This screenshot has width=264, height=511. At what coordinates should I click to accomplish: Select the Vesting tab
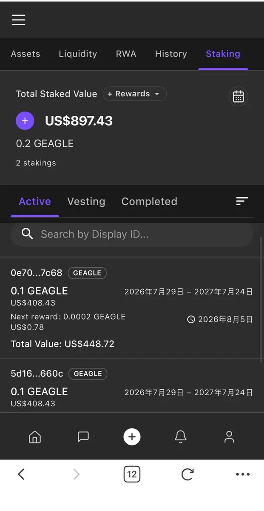[86, 201]
